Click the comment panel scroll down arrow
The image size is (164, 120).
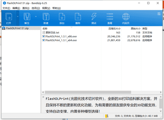pos(161,111)
